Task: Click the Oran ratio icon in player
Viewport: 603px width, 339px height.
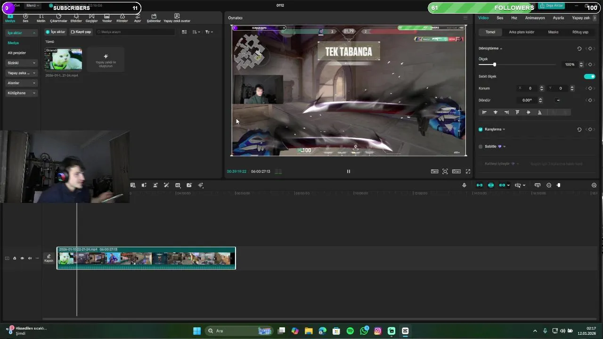Action: click(x=456, y=171)
